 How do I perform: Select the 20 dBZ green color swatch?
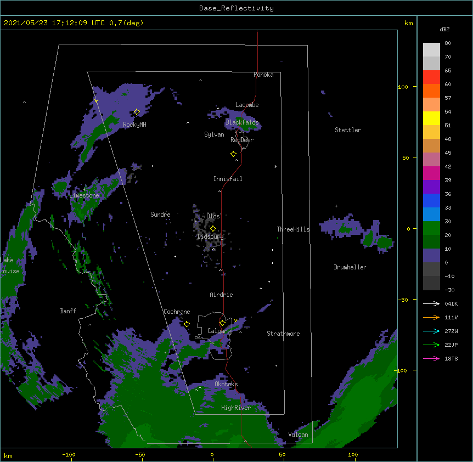pos(431,228)
